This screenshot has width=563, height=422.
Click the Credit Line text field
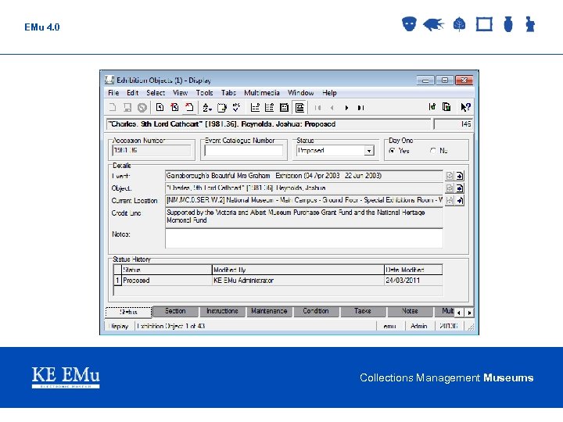pos(303,216)
